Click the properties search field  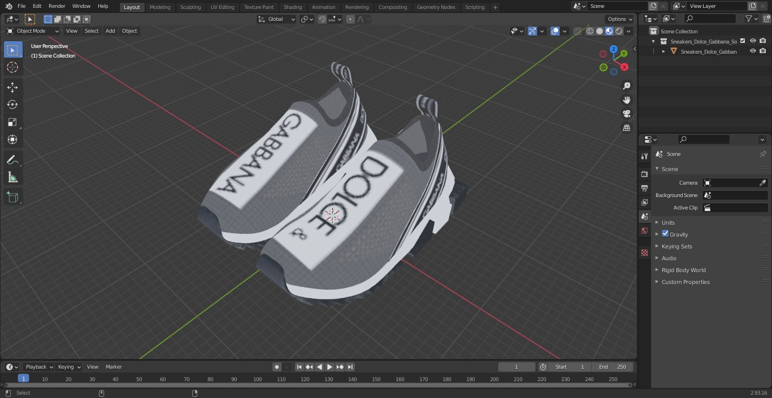tap(704, 139)
